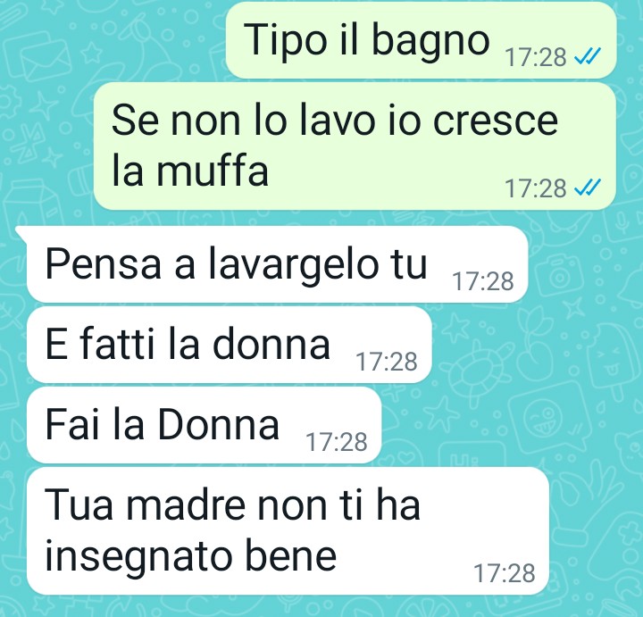Select the "Pensa a lavargelo tu" message
The height and width of the screenshot is (617, 643).
click(x=277, y=264)
